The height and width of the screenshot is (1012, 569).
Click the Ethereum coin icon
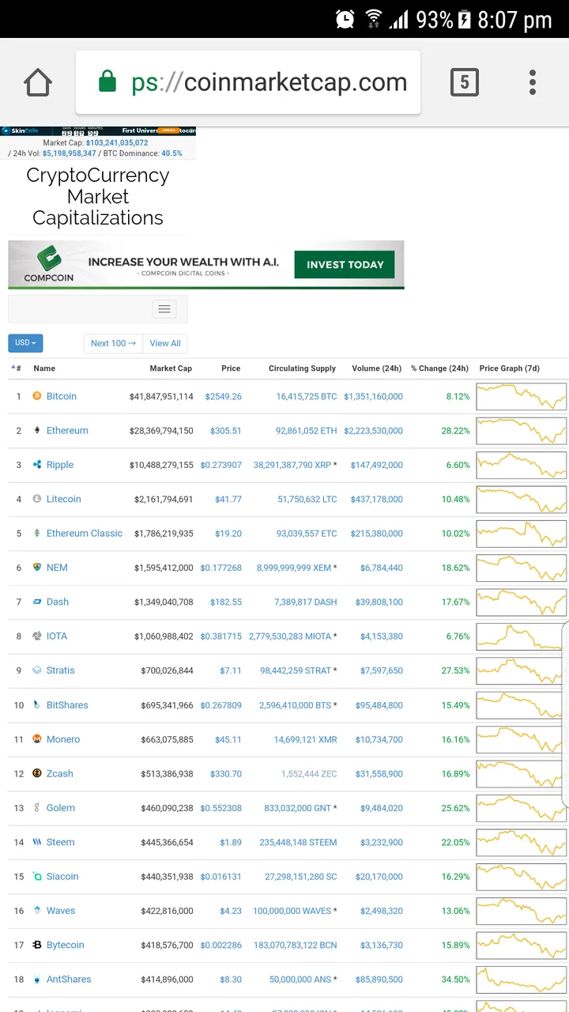(x=37, y=430)
